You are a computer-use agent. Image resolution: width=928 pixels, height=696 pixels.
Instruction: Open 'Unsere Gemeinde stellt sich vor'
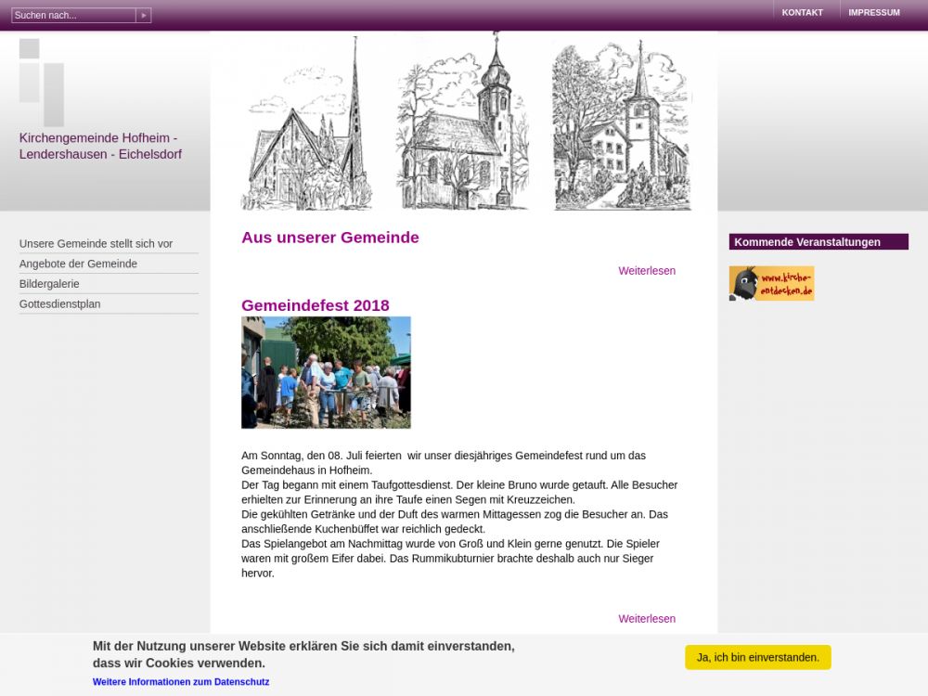tap(96, 244)
